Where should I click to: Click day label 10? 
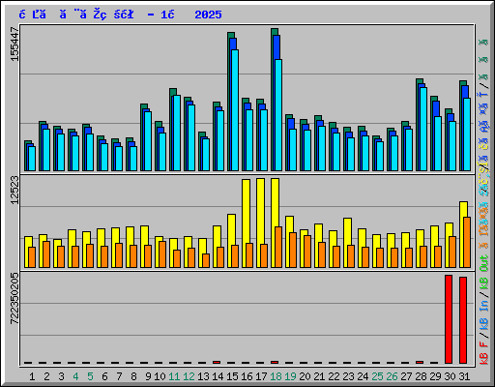(160, 376)
